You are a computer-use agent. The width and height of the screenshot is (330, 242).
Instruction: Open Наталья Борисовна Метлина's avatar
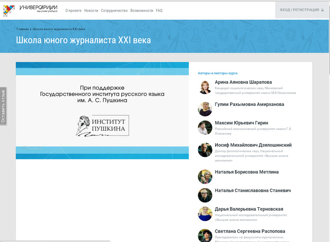tap(205, 177)
